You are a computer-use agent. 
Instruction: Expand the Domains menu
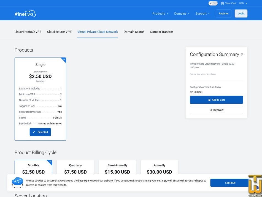tap(182, 14)
